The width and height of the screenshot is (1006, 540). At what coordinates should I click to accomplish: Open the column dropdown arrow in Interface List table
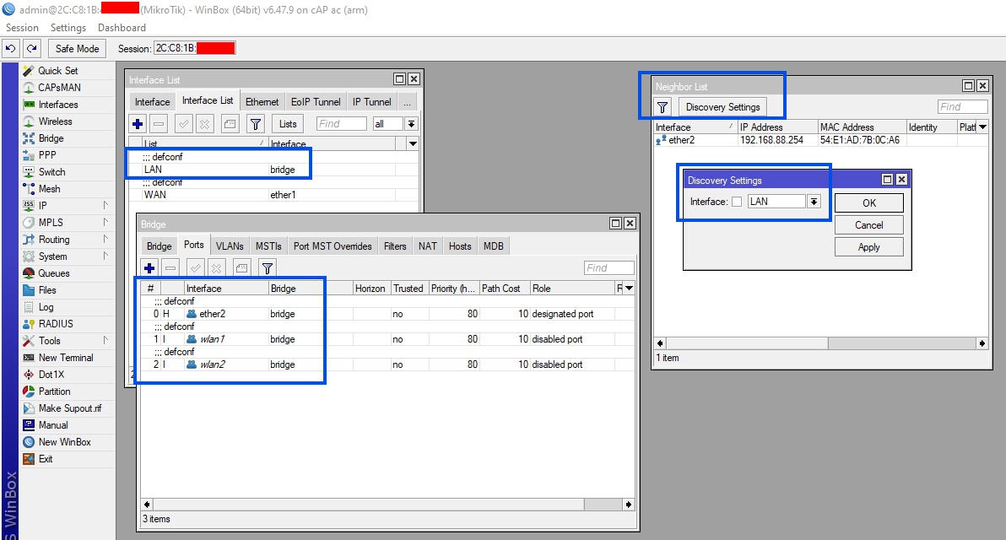[413, 143]
